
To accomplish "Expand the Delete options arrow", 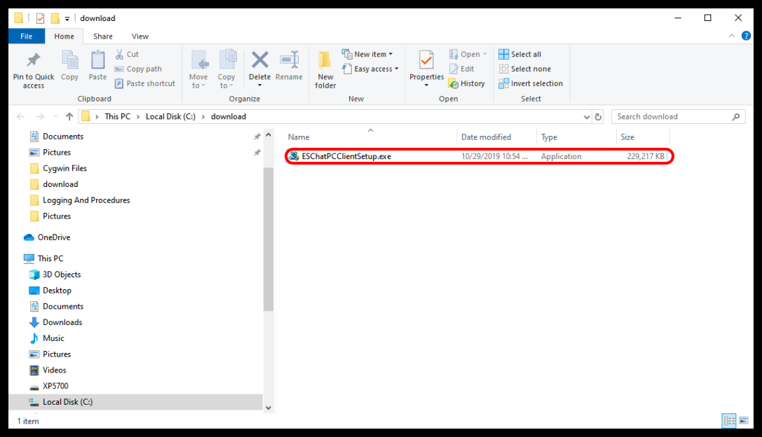I will click(260, 86).
